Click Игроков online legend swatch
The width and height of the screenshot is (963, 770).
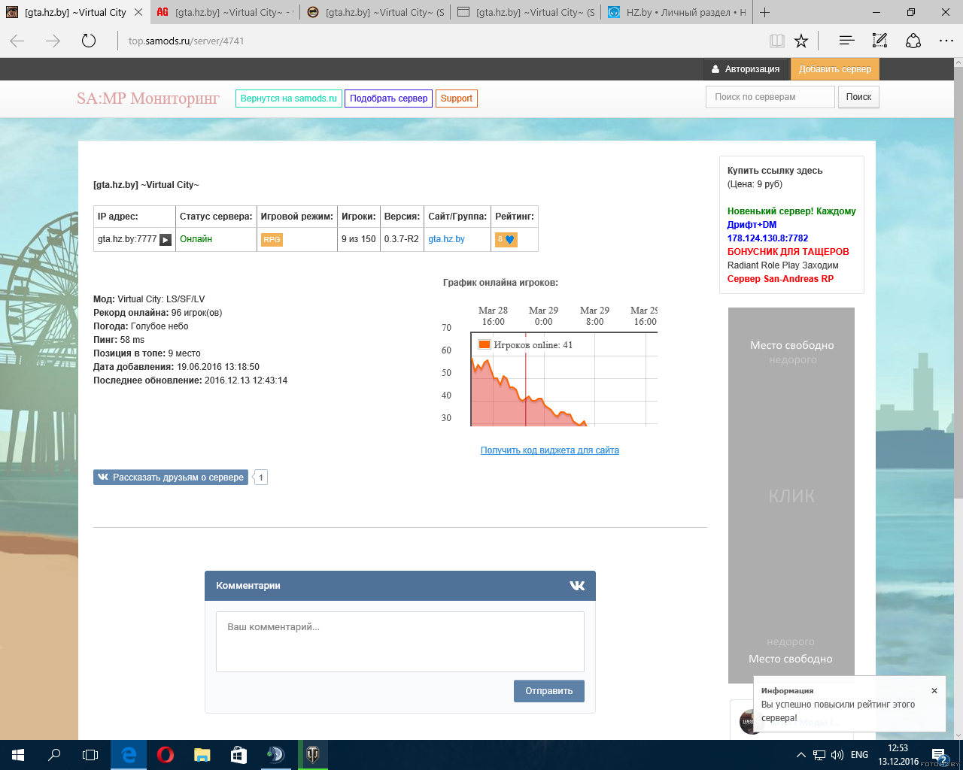click(x=485, y=344)
